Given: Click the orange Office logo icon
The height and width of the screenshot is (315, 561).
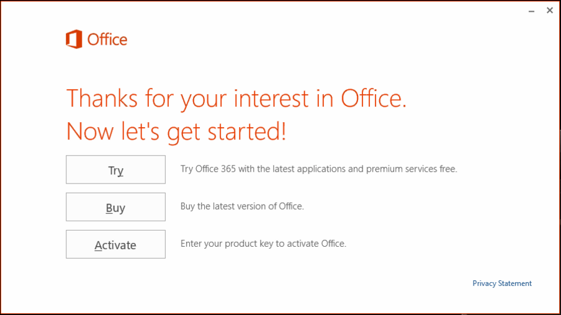Looking at the screenshot, I should (74, 39).
